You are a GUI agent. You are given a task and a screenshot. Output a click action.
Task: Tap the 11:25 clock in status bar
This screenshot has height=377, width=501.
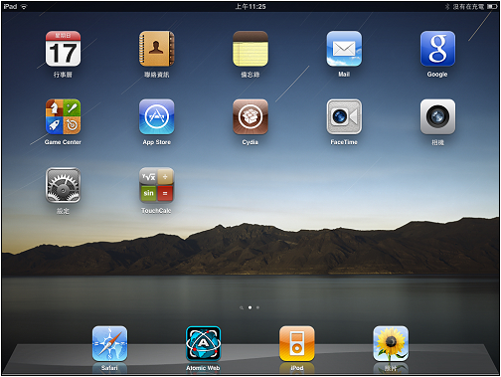[250, 6]
